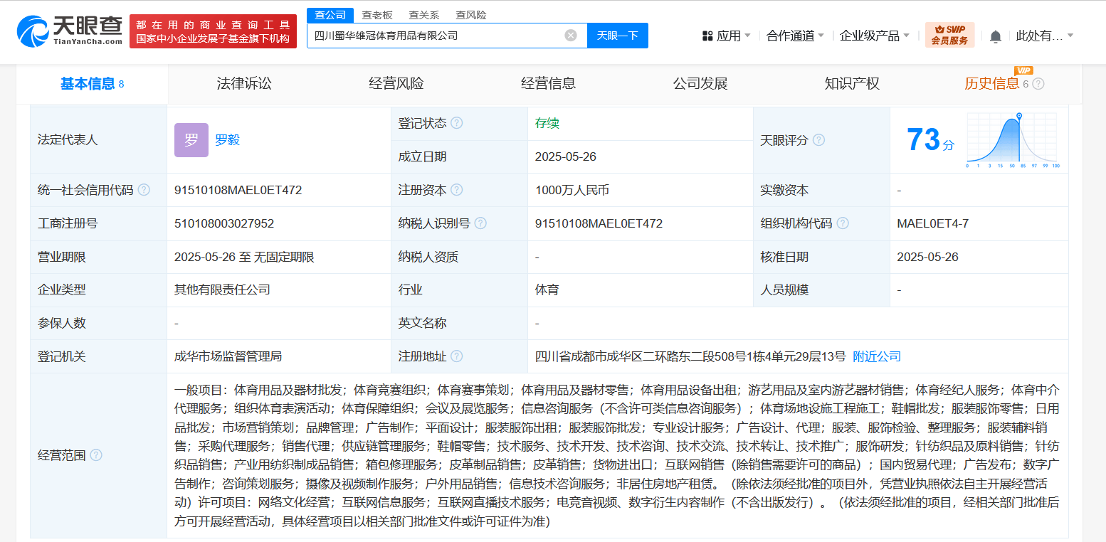This screenshot has height=542, width=1106.
Task: Click the company name search input field
Action: point(436,36)
